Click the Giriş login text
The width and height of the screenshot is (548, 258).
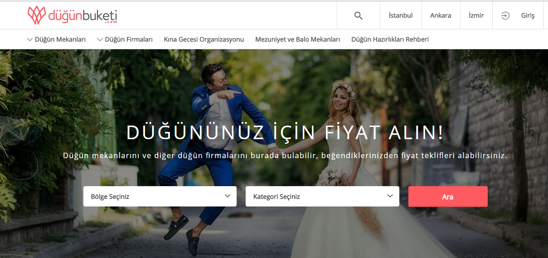tap(528, 15)
